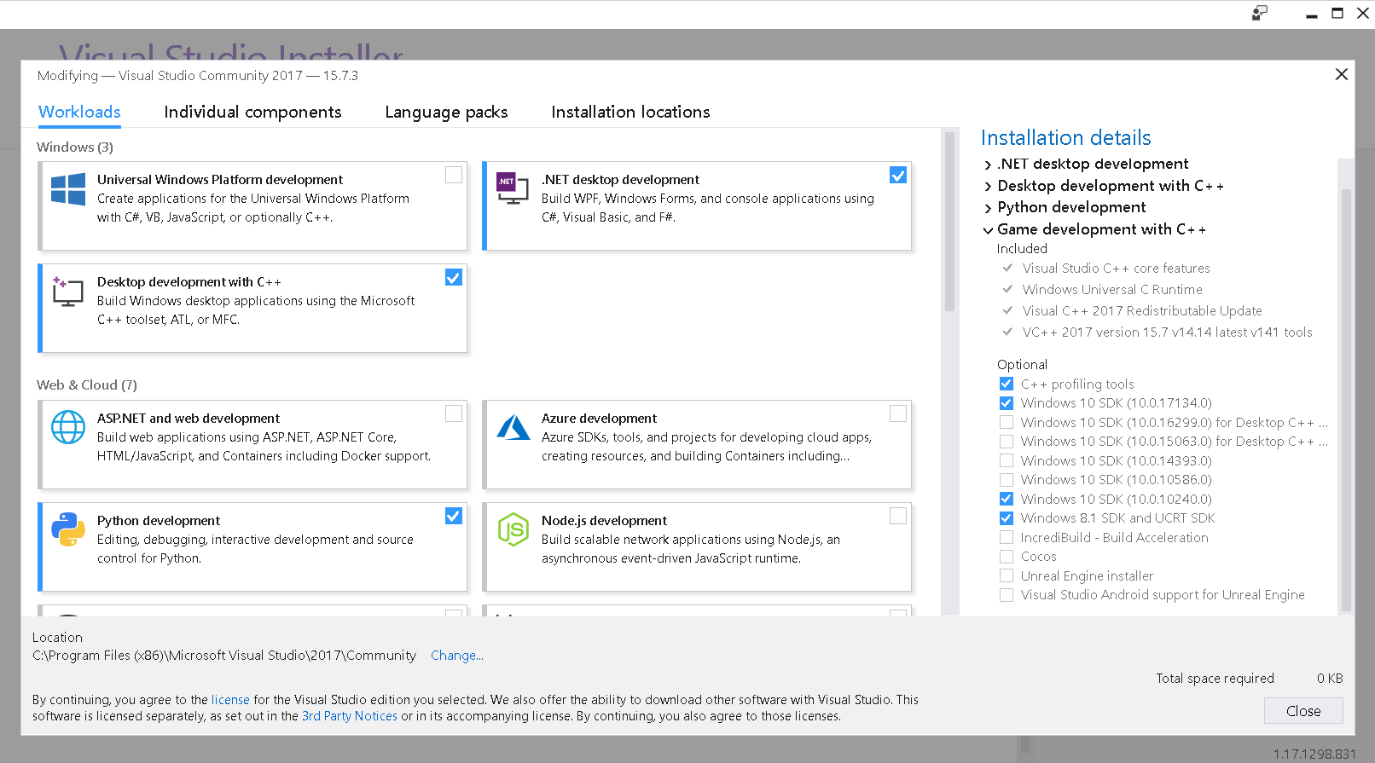Enable the Universal Windows Platform workload checkbox
Image resolution: width=1375 pixels, height=763 pixels.
454,175
